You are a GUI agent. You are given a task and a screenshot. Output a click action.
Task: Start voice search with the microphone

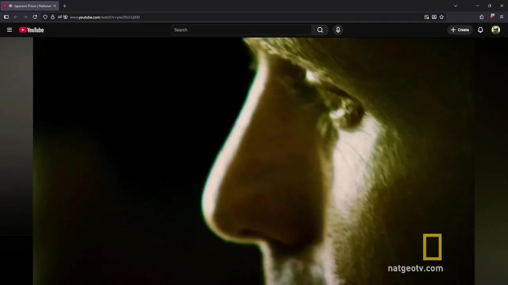(338, 30)
